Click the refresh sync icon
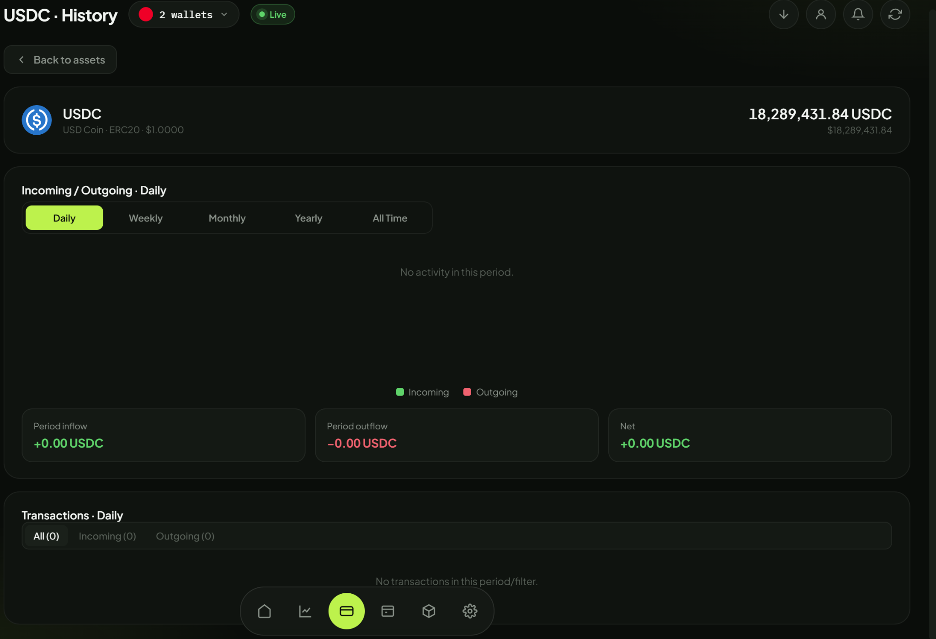This screenshot has width=936, height=639. (x=895, y=15)
